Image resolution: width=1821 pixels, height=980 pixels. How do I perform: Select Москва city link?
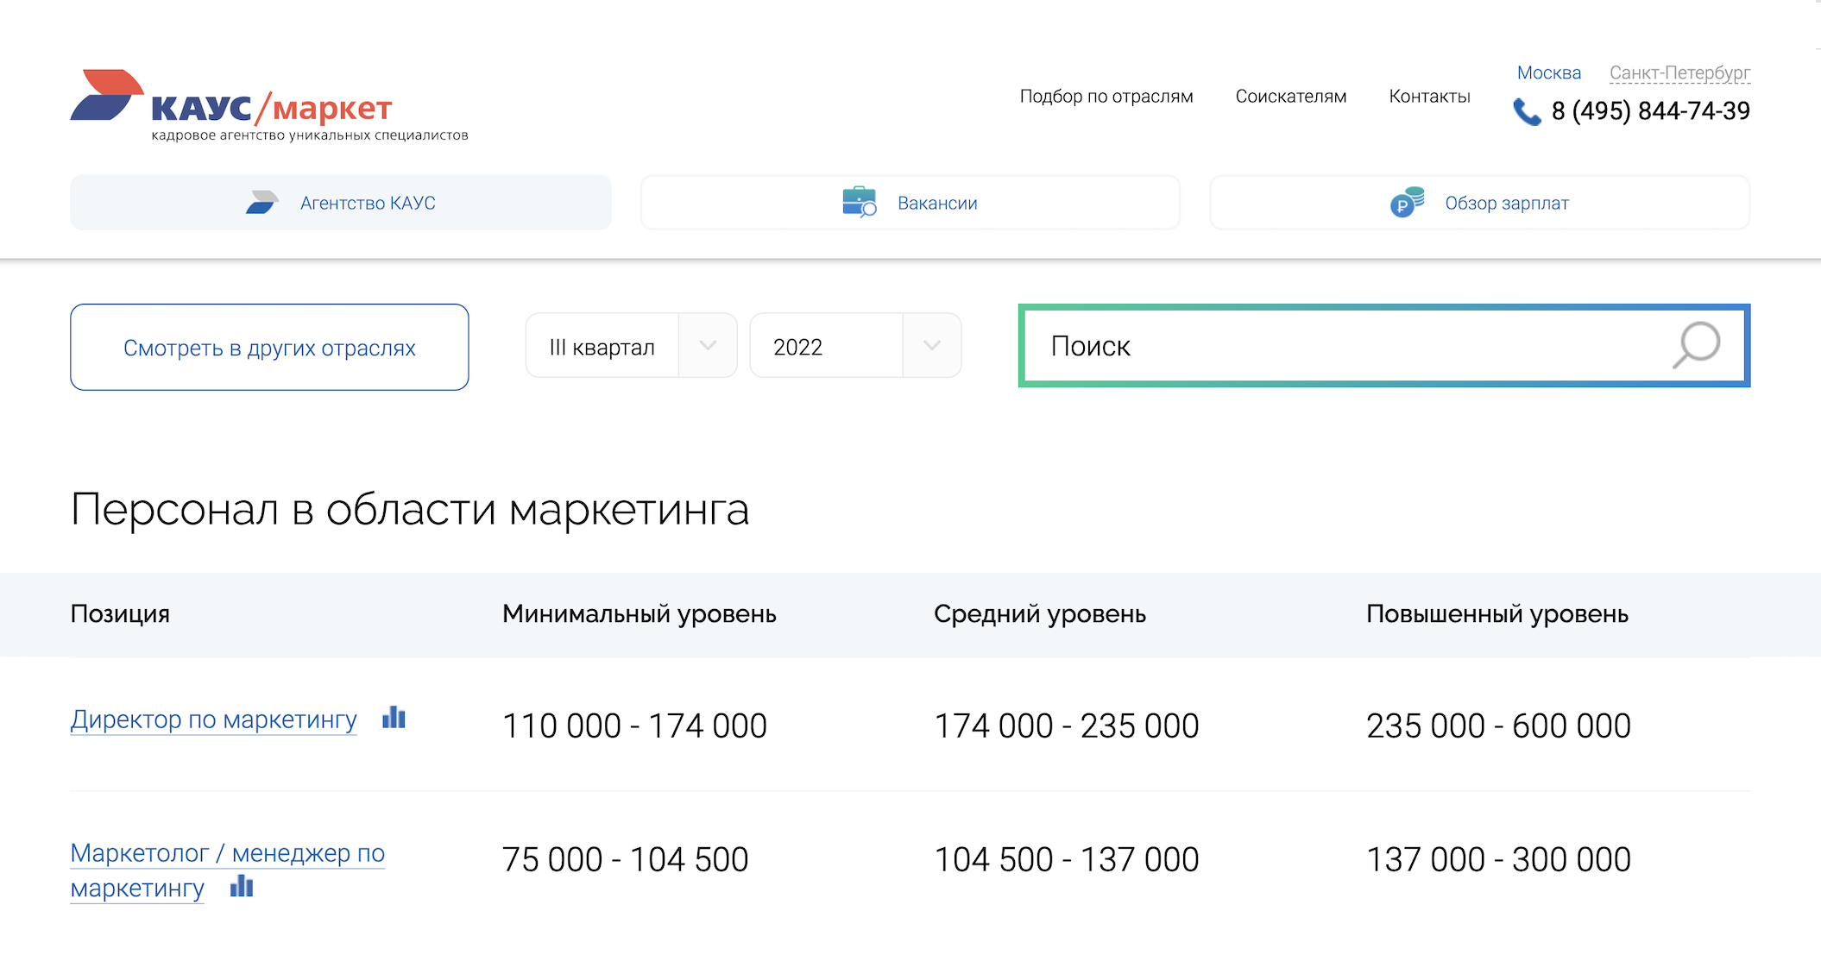tap(1549, 72)
